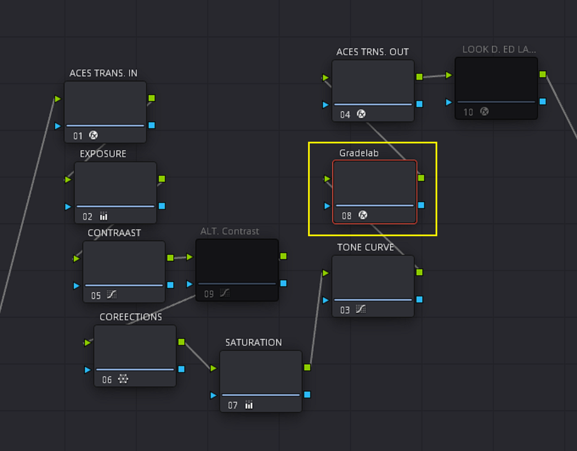Select the SATURATION node thumbnail
Screen dimensions: 577x451
click(x=261, y=381)
